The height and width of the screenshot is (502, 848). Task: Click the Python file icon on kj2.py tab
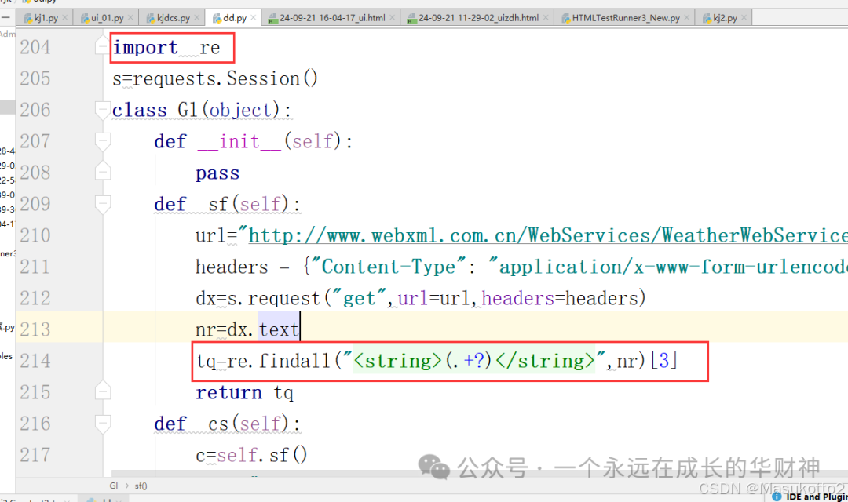(707, 18)
